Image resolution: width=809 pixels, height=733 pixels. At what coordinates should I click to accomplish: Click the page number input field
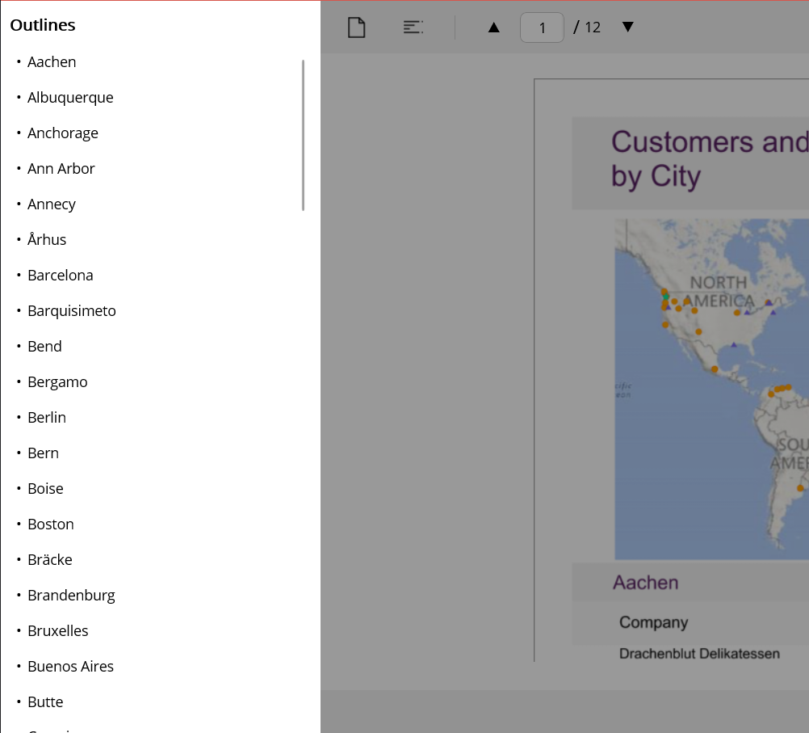coord(542,27)
